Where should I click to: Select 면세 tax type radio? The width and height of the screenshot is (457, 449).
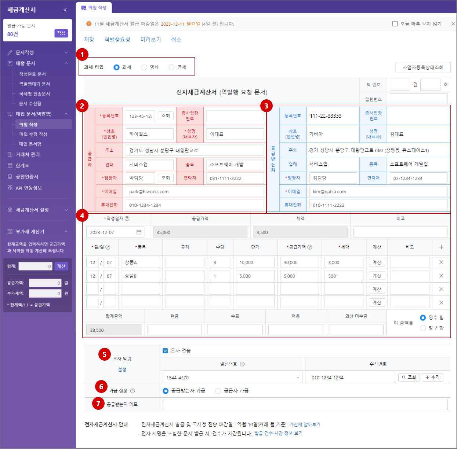tap(171, 67)
